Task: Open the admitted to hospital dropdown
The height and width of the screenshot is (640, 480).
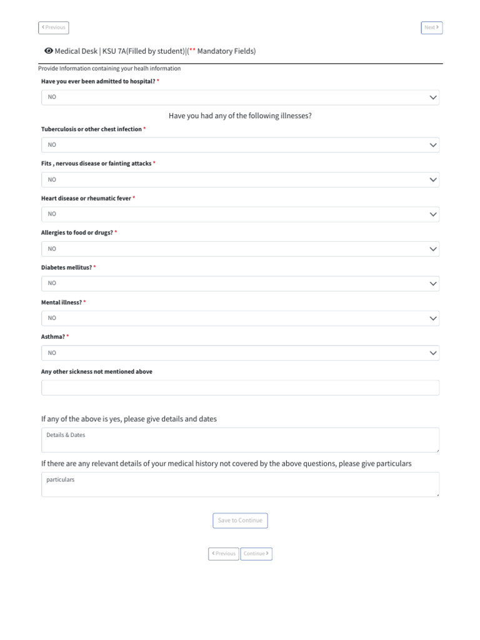Action: point(240,97)
